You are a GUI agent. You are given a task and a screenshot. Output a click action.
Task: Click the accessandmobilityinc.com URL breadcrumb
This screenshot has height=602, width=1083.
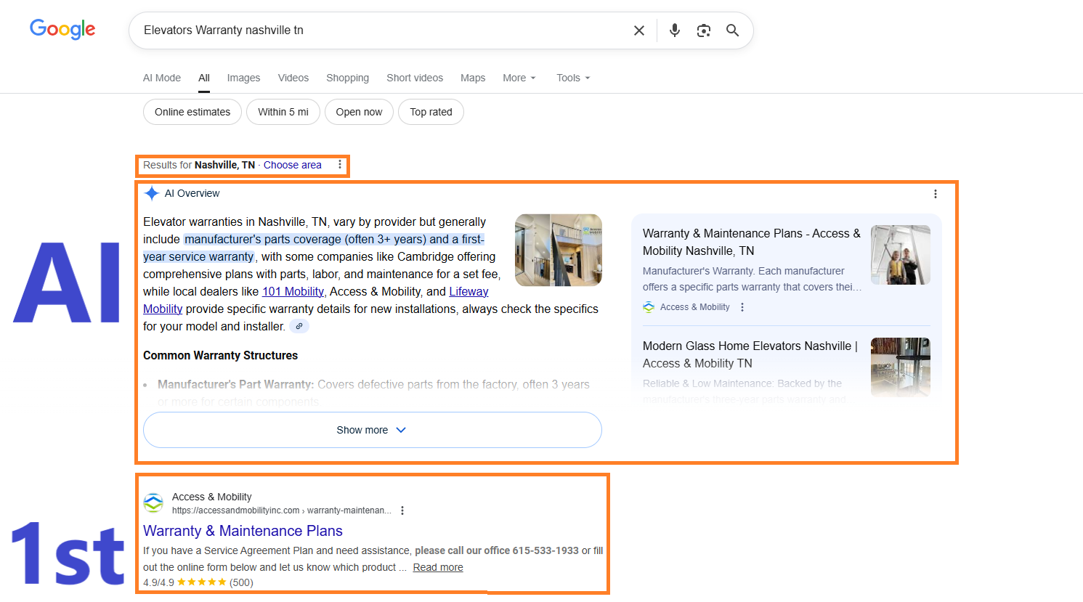click(x=282, y=511)
